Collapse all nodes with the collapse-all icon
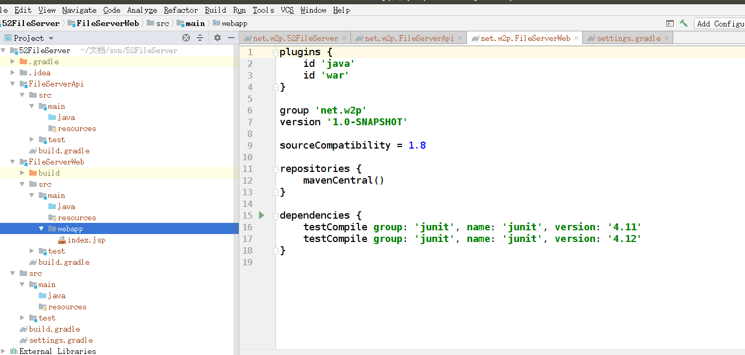Viewport: 745px width, 355px height. coord(200,38)
